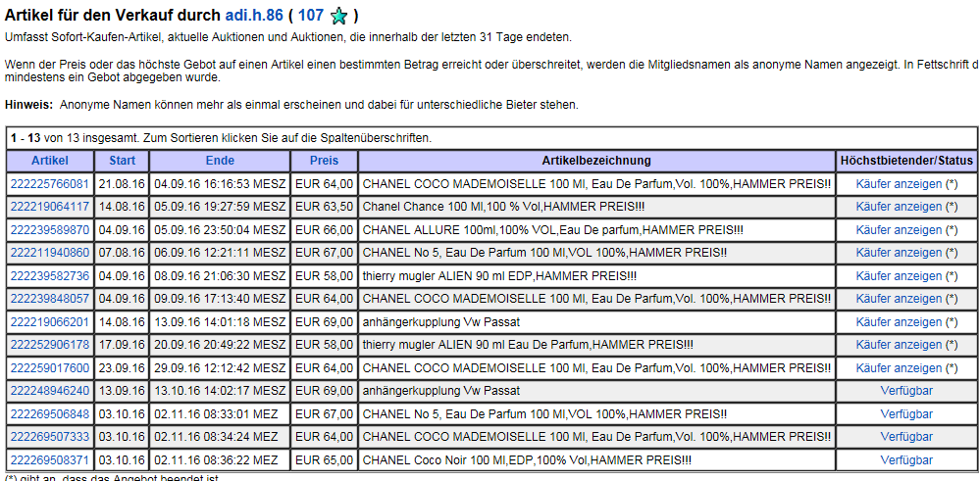
Task: Open article 222225766081
Action: click(x=50, y=183)
